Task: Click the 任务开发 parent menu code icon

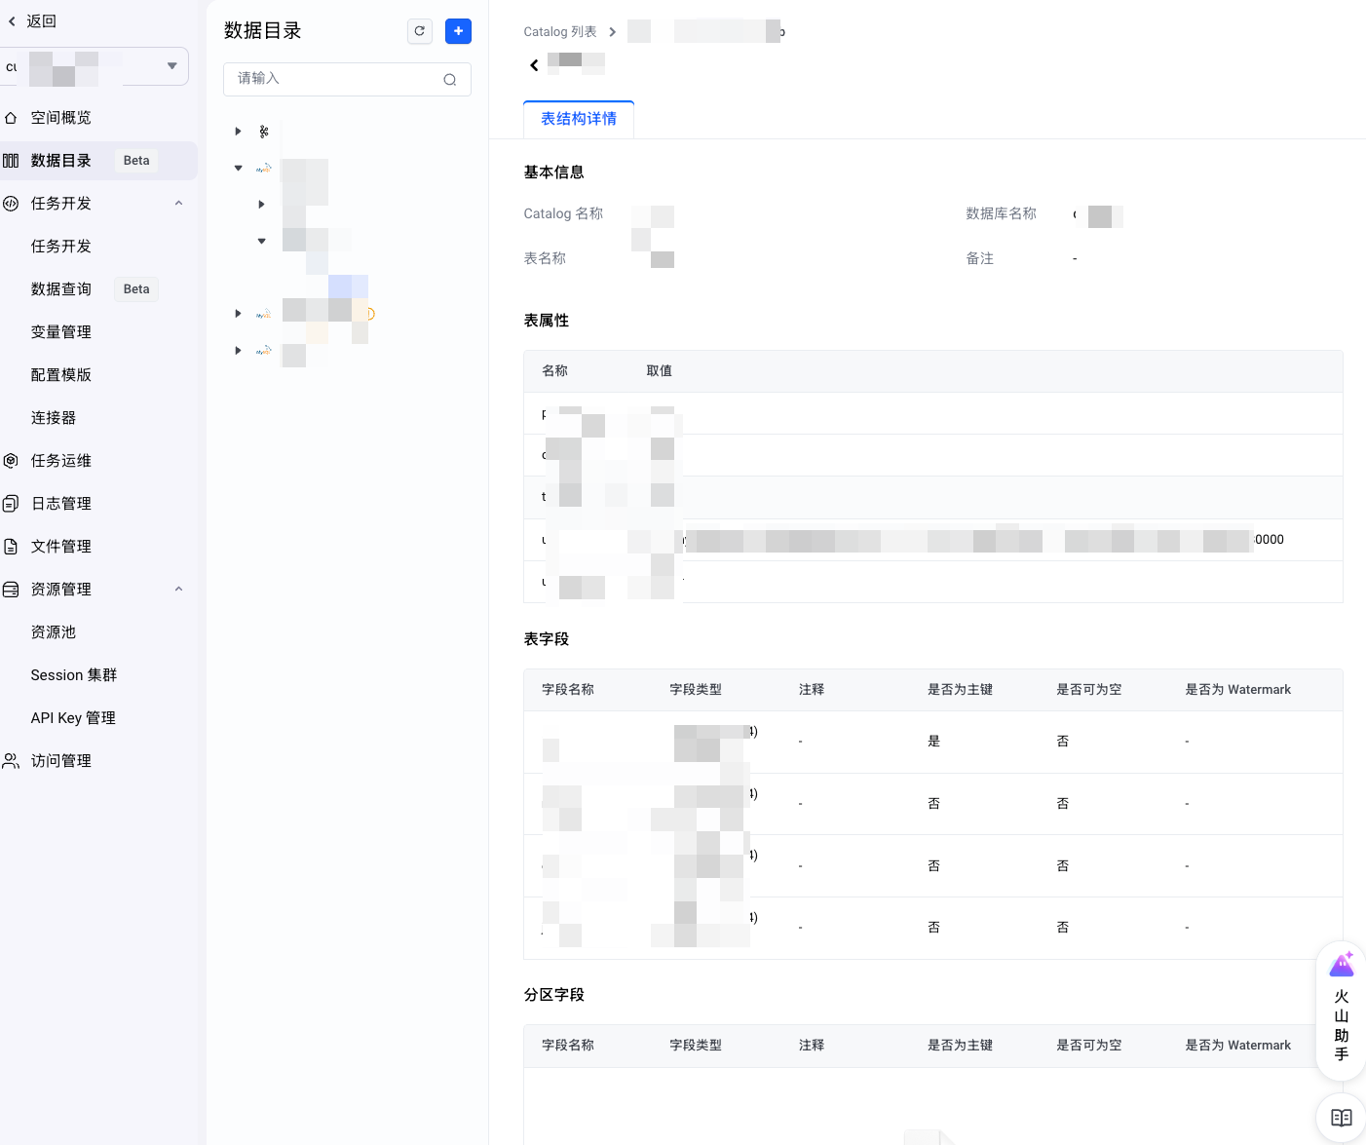Action: click(11, 204)
